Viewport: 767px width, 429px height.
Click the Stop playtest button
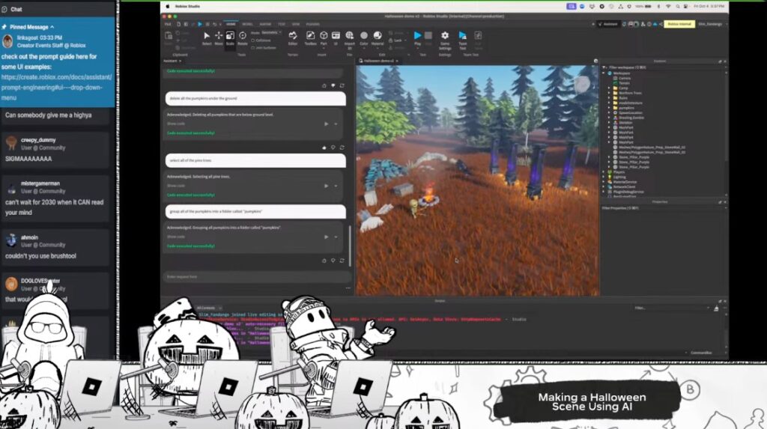[x=428, y=38]
